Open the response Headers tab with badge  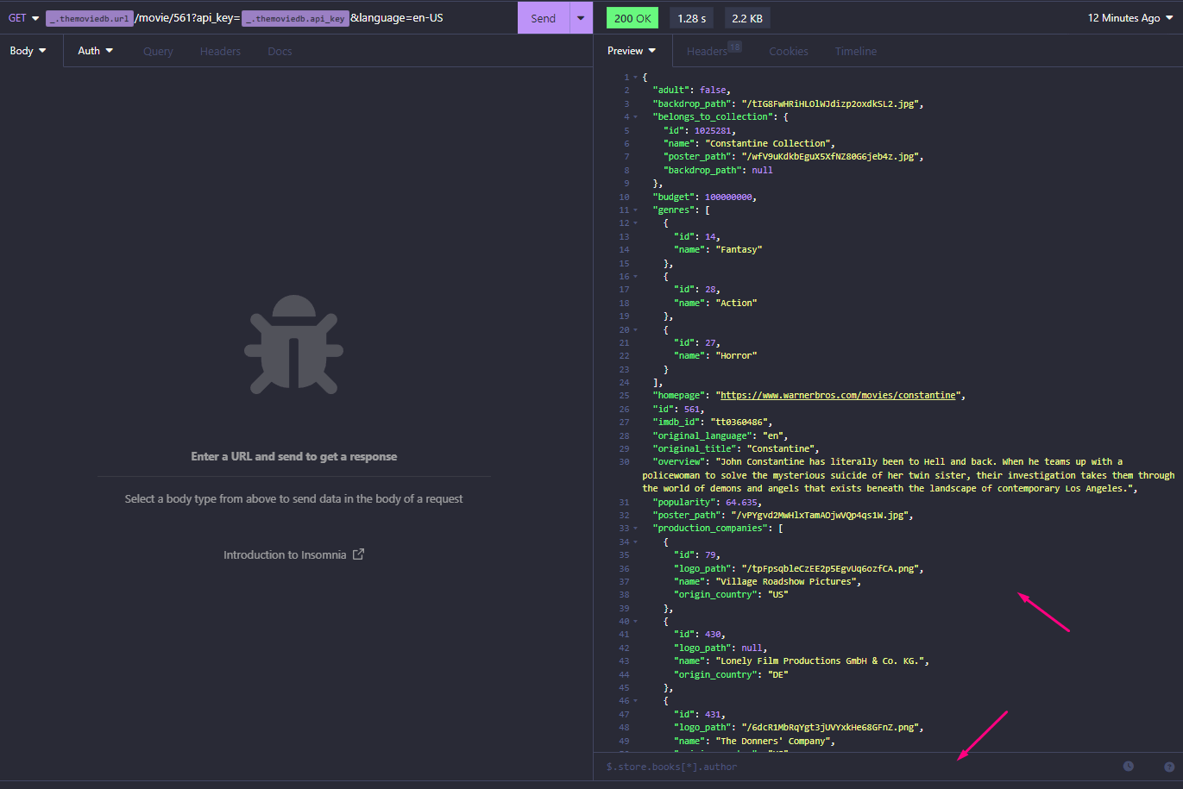[713, 51]
